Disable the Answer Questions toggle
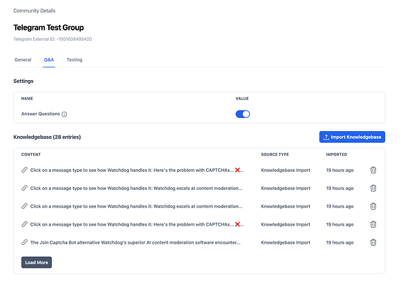This screenshot has width=414, height=294. (x=242, y=114)
